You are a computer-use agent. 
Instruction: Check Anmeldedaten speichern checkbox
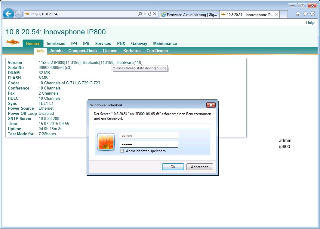click(122, 151)
